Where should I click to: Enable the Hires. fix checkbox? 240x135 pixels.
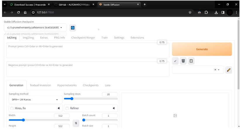click(x=12, y=108)
